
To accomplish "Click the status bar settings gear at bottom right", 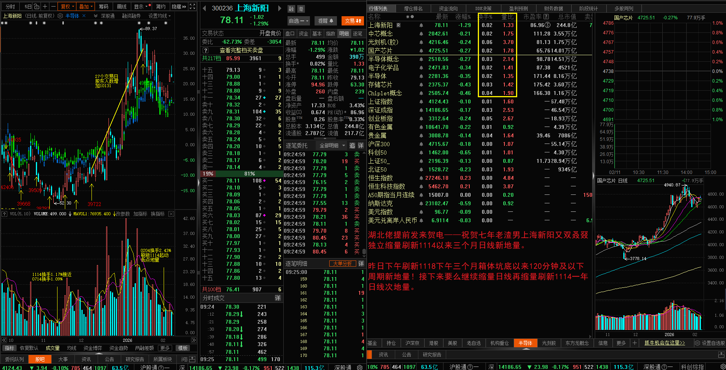I will [x=723, y=367].
